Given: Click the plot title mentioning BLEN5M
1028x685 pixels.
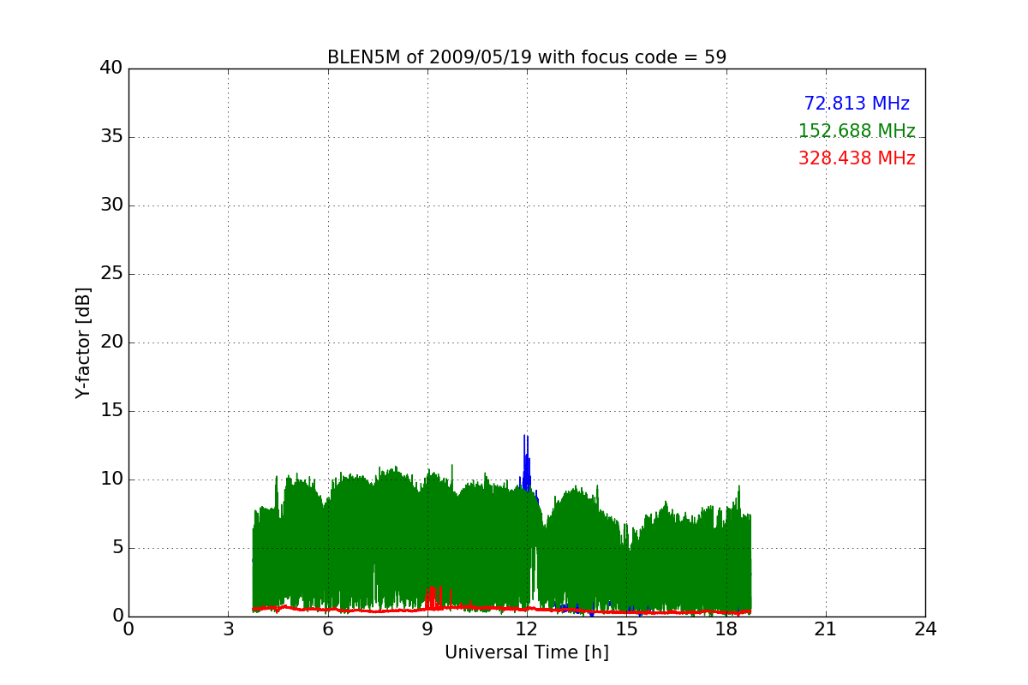Looking at the screenshot, I should [527, 57].
